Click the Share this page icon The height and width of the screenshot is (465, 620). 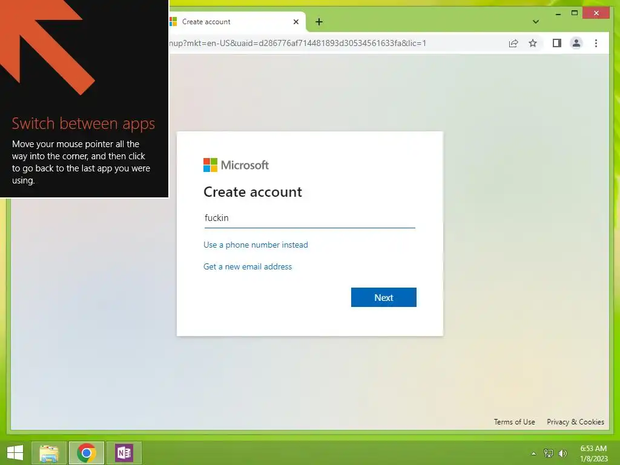[x=513, y=44]
